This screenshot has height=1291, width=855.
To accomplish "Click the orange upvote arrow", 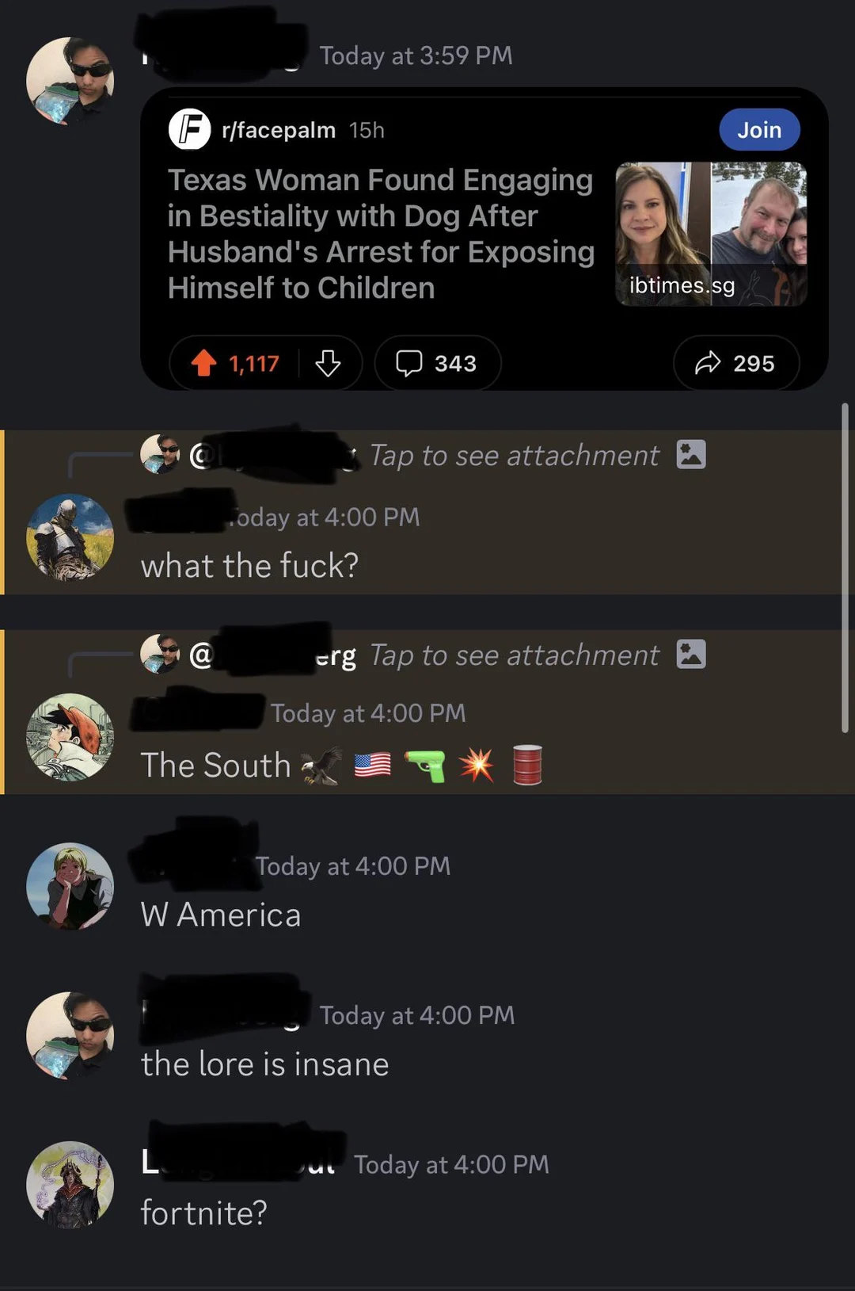I will (203, 363).
